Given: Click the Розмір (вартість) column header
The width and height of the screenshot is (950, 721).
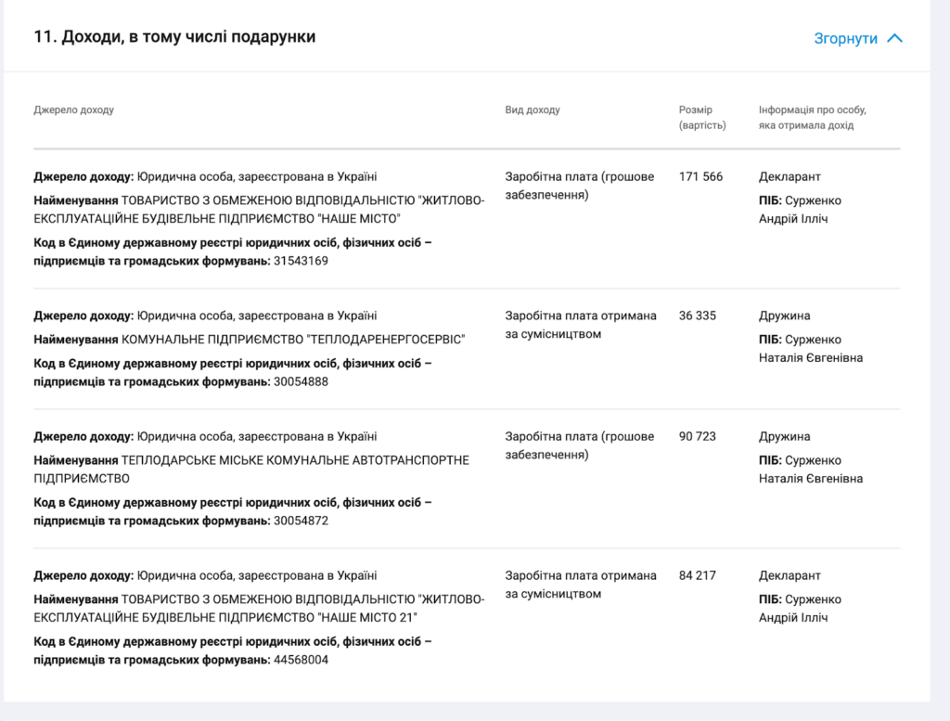Looking at the screenshot, I should pos(702,117).
